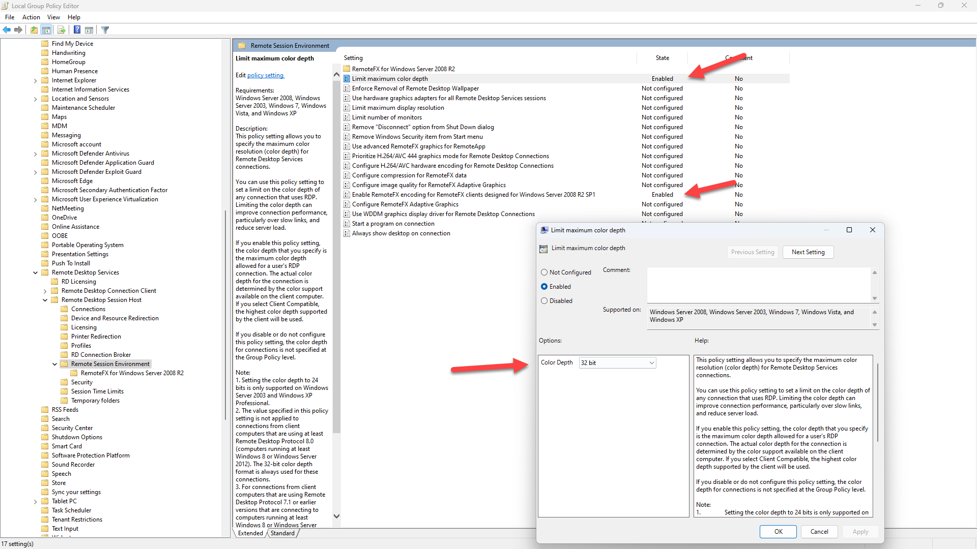This screenshot has height=549, width=977.
Task: Toggle the Show/Hide Console Tree icon
Action: click(x=46, y=29)
